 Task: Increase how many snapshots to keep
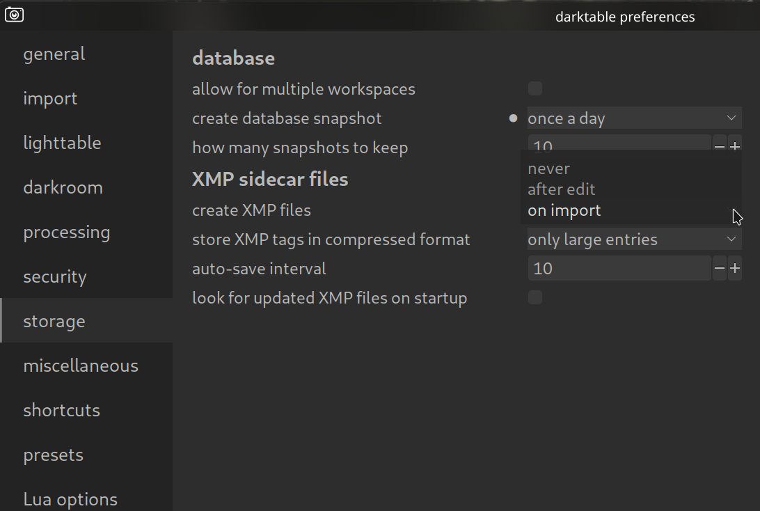point(735,146)
